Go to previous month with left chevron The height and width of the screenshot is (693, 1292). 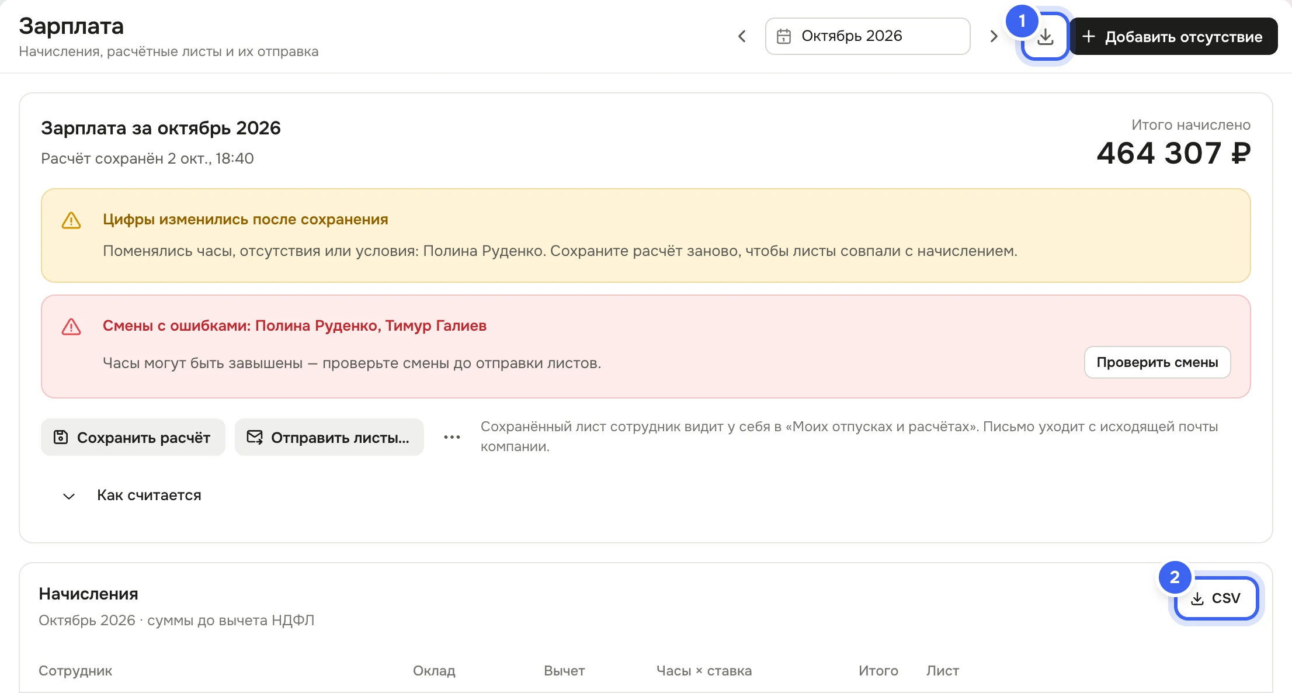(x=742, y=36)
